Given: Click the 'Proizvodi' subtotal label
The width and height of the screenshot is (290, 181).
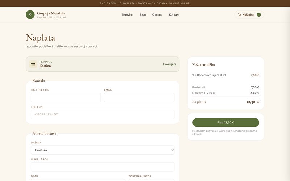Looking at the screenshot, I should click(199, 87).
